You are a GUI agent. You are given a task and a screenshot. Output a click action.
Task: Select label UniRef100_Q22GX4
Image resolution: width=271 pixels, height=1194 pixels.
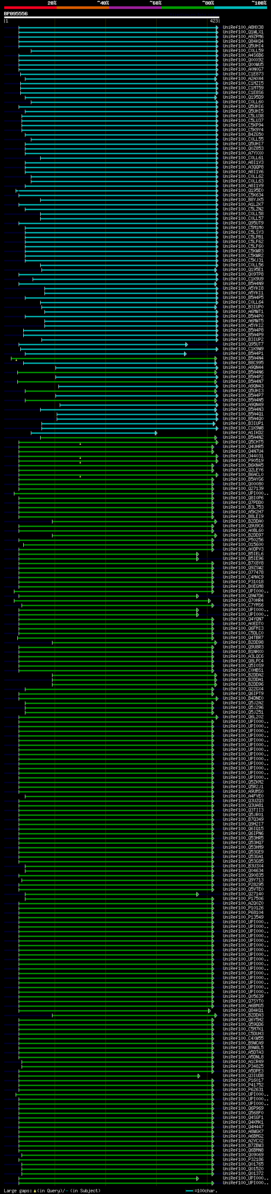[x=243, y=689]
